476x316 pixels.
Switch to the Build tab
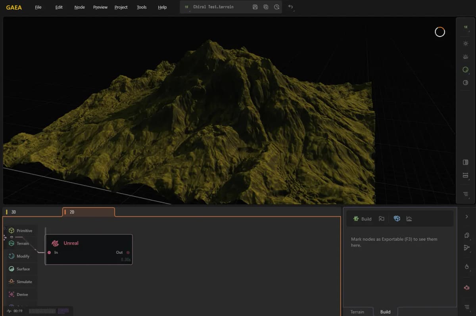click(386, 312)
